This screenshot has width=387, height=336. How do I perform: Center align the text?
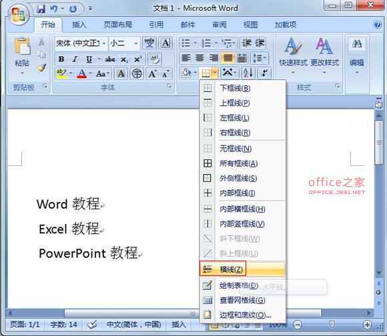(200, 58)
